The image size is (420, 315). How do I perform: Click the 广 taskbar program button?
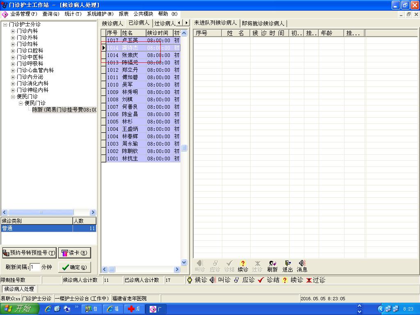(x=156, y=309)
